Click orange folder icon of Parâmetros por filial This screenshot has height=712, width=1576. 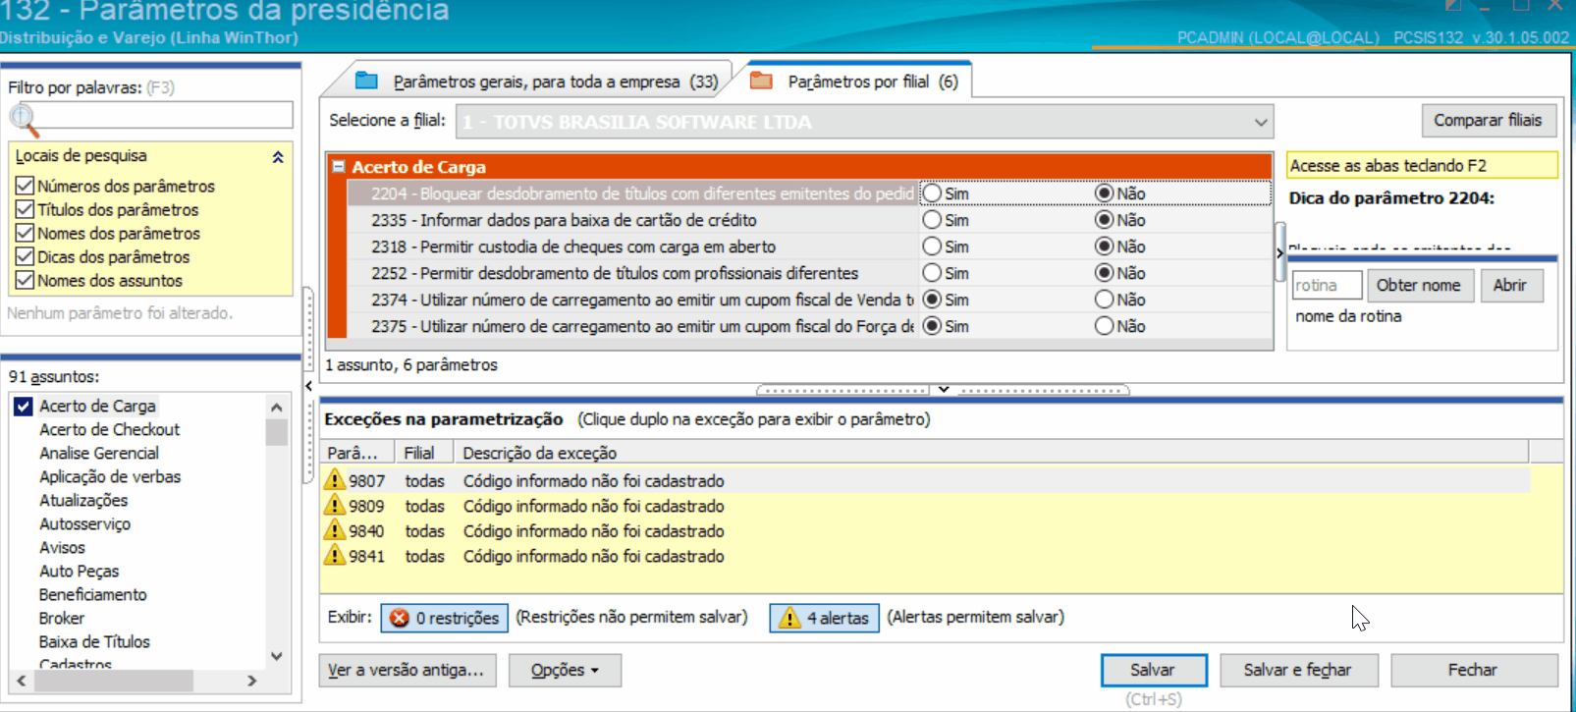[x=761, y=81]
